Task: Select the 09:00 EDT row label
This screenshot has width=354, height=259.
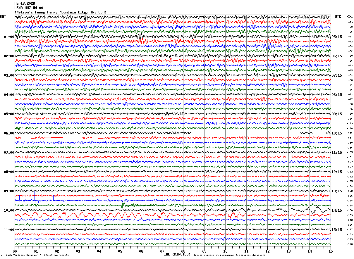Action: pos(9,191)
